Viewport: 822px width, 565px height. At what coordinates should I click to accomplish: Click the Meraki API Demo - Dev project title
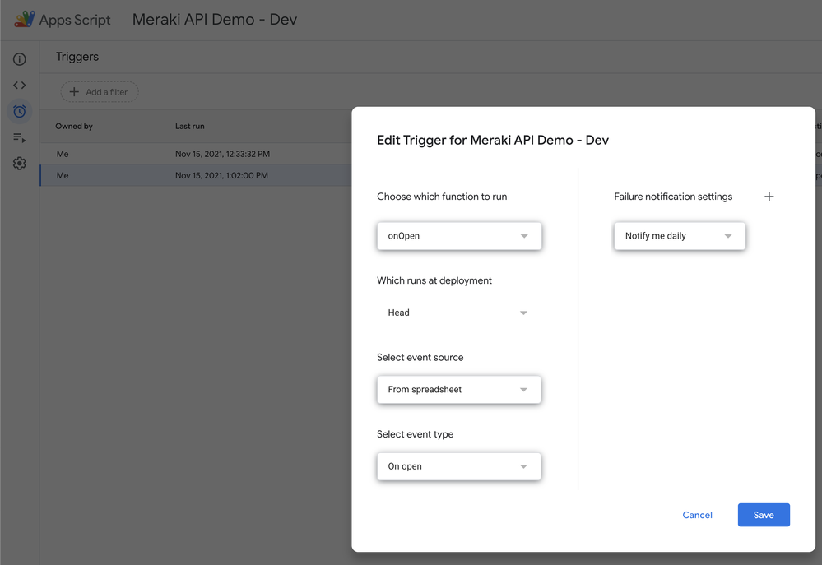[215, 20]
